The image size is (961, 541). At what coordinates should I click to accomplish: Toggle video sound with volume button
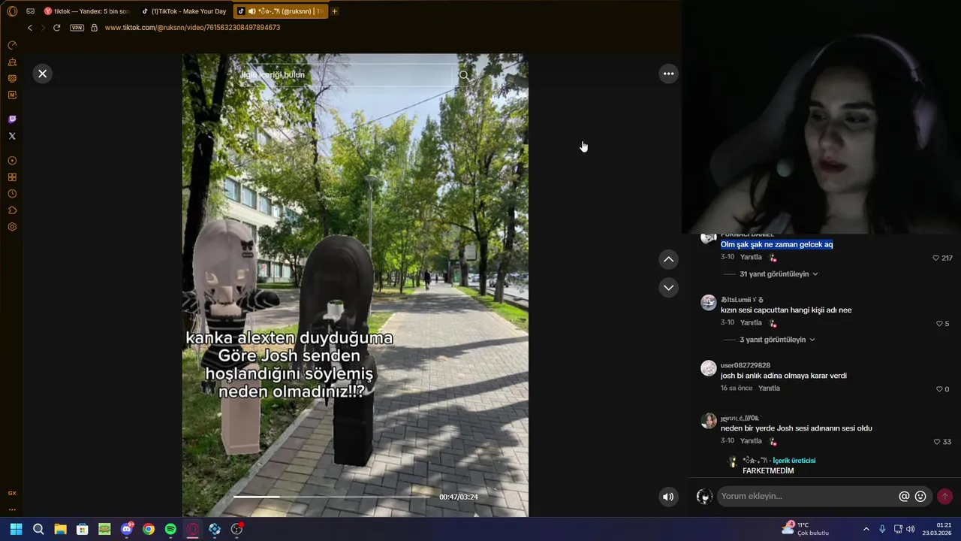(668, 497)
